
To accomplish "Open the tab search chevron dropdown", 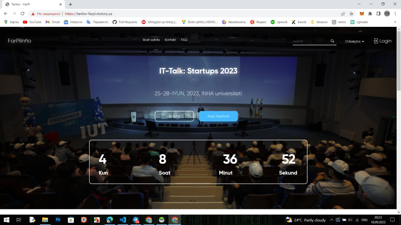I will point(359,4).
